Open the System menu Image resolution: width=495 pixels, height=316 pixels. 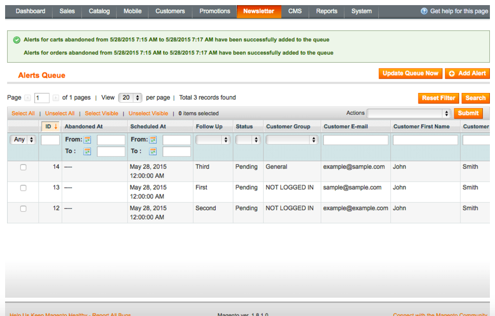tap(361, 11)
